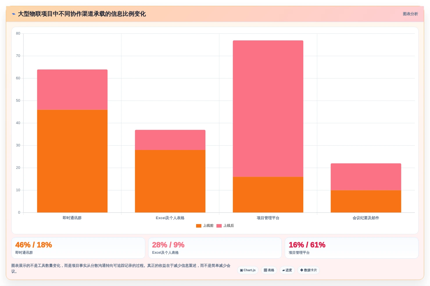Click the 即时通讯群 axis label
This screenshot has width=430, height=286.
click(72, 218)
